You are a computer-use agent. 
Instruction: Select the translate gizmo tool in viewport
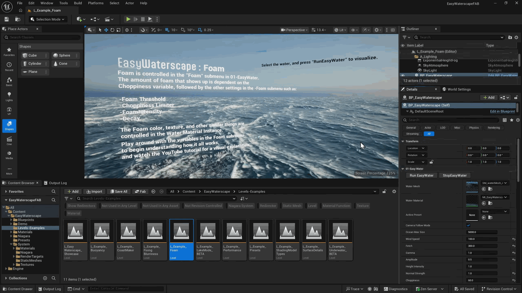106,30
